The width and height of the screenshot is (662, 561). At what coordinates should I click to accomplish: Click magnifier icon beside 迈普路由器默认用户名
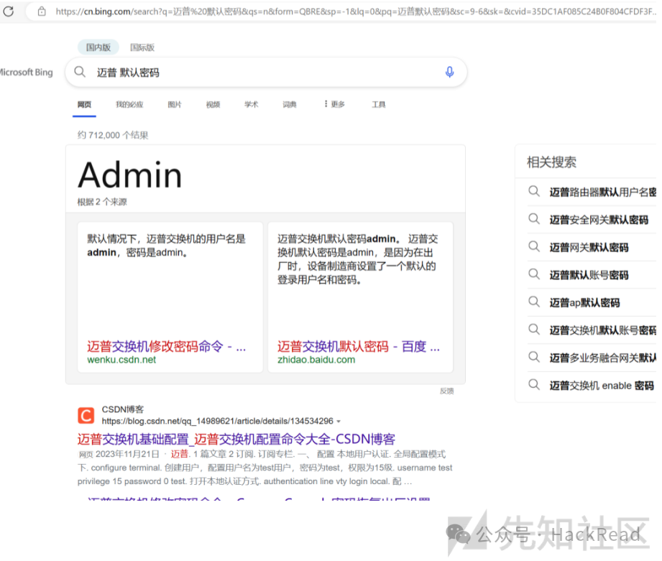tap(534, 192)
